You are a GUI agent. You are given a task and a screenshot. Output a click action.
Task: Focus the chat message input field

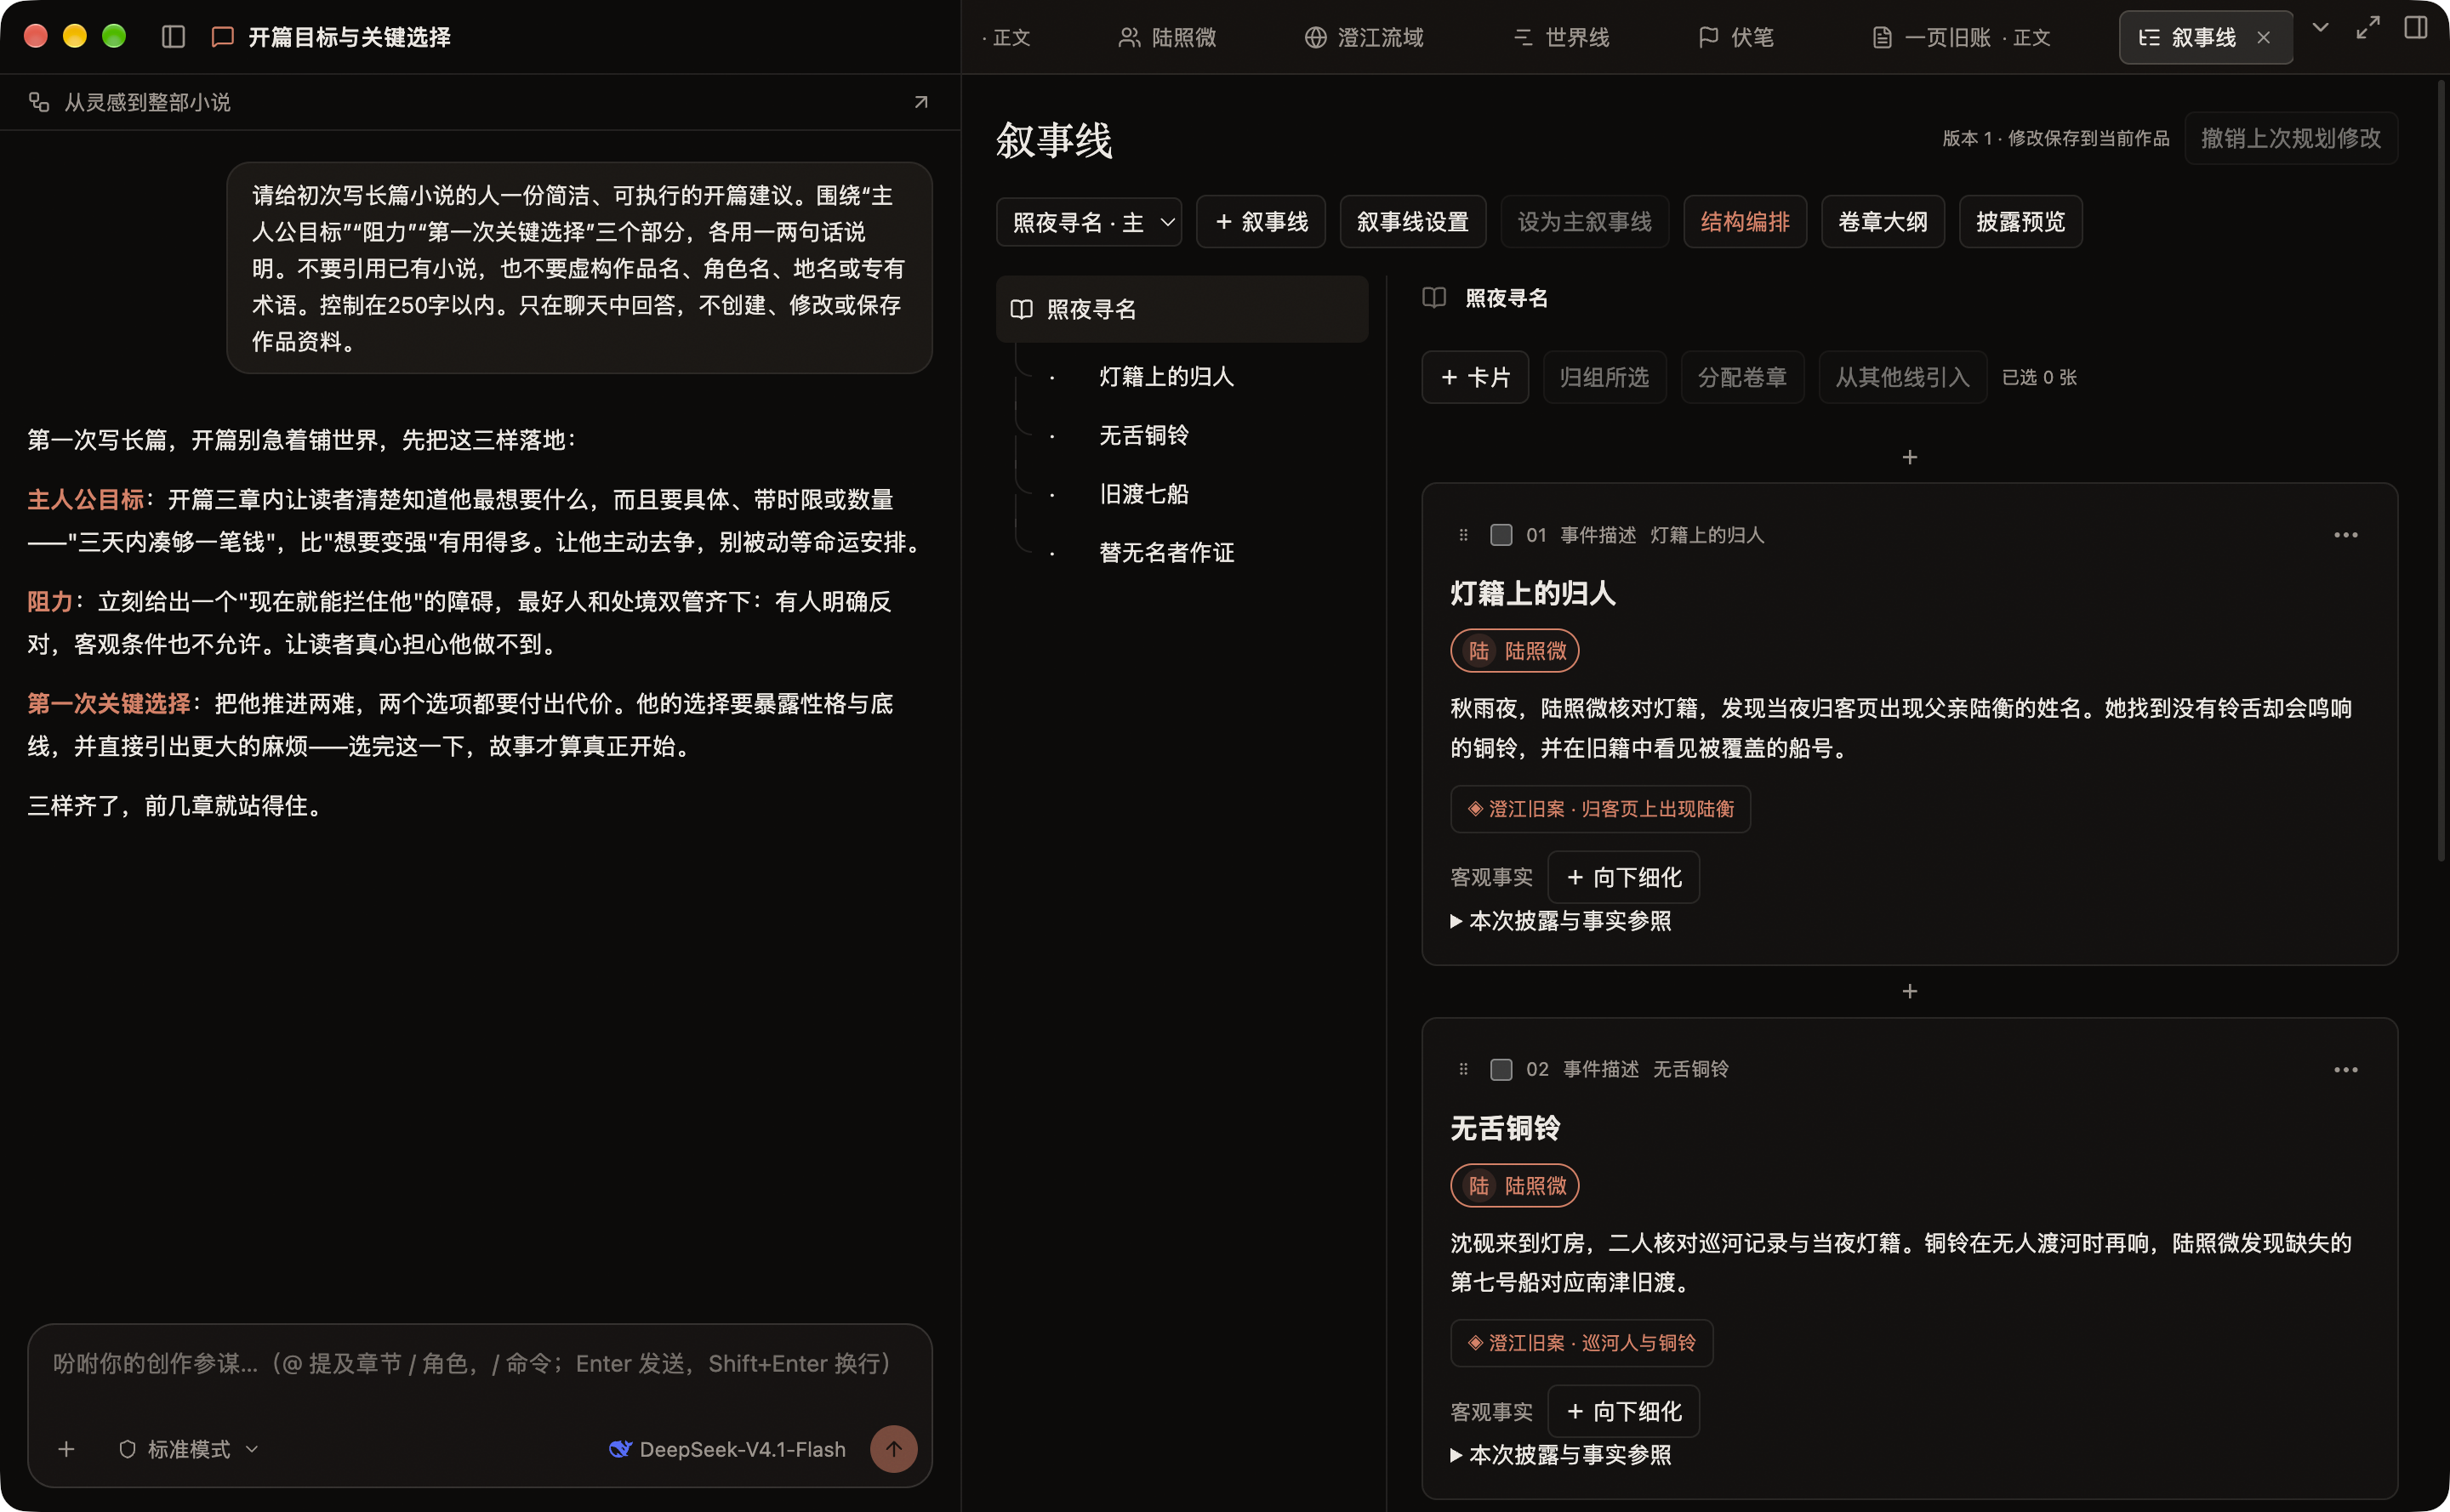pyautogui.click(x=479, y=1365)
